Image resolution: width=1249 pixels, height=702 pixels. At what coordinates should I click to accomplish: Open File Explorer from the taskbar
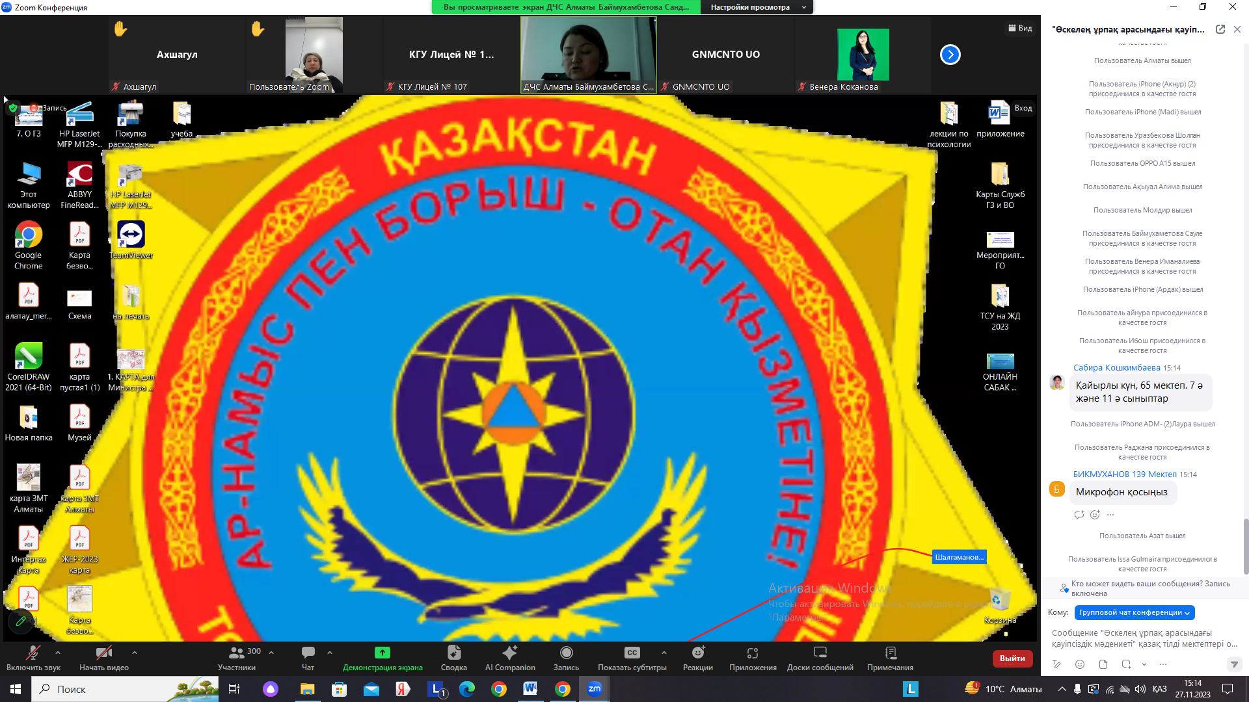(x=307, y=689)
